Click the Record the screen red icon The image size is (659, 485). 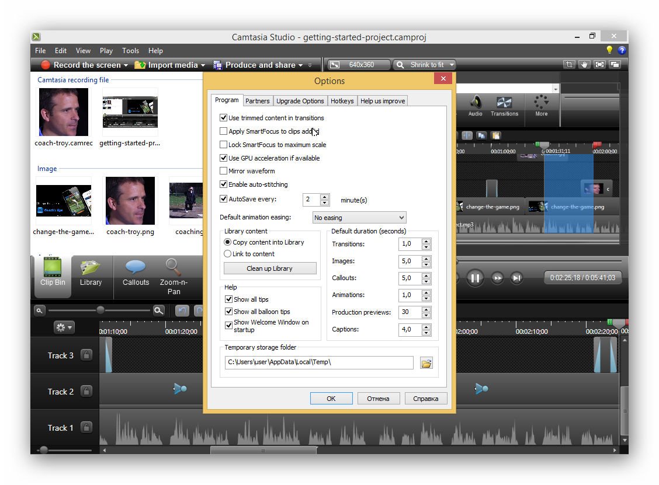tap(46, 65)
